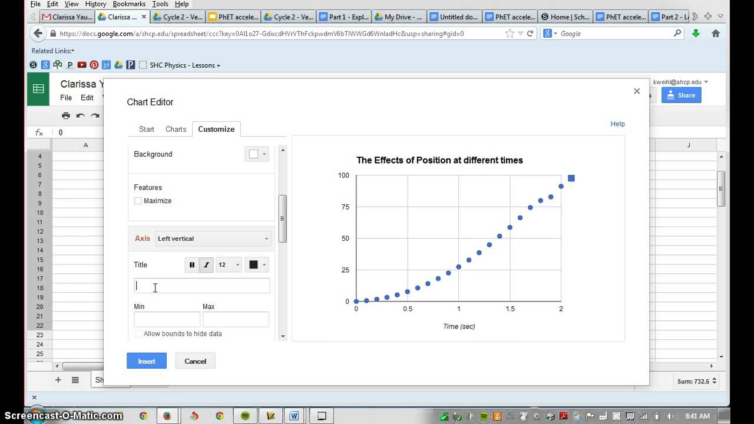Toggle bold for axis title
754x424 pixels.
point(192,265)
